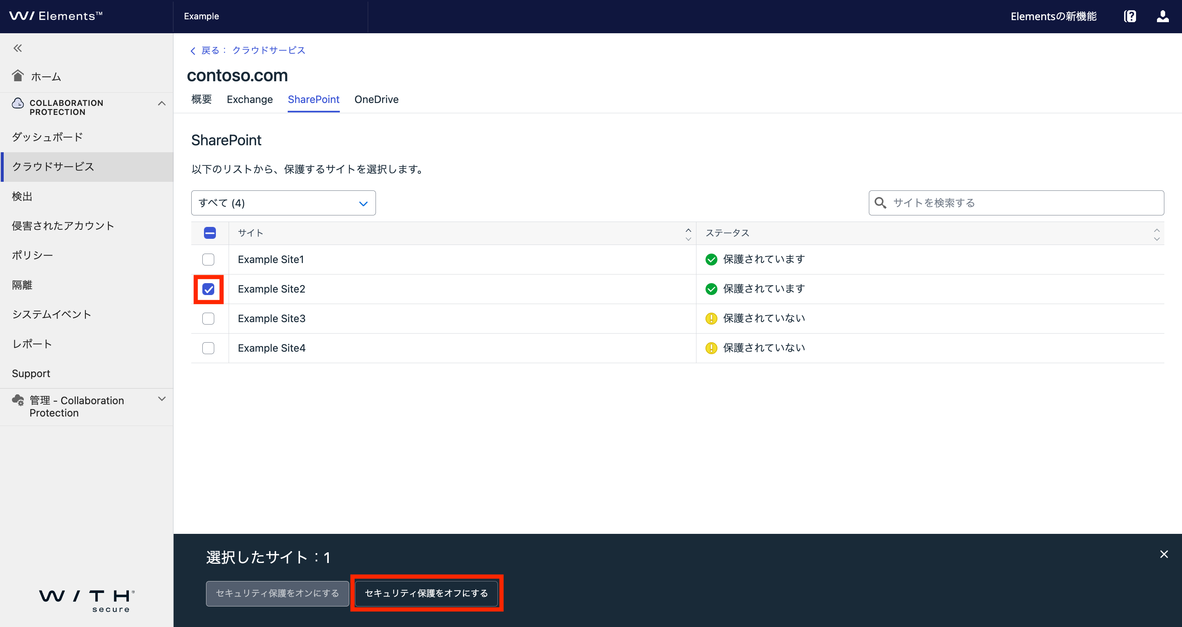Select the SharePoint tab
Viewport: 1182px width, 627px height.
pos(314,100)
